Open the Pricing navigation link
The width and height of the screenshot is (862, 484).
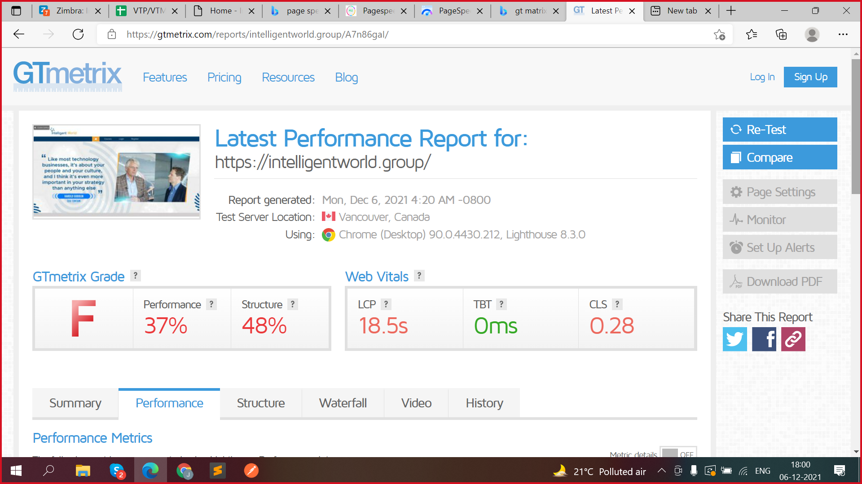224,78
